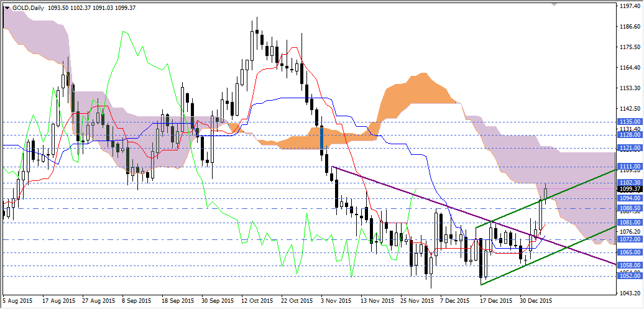Click the 13 Nov 2015 date label
The width and height of the screenshot is (644, 309).
tap(377, 300)
